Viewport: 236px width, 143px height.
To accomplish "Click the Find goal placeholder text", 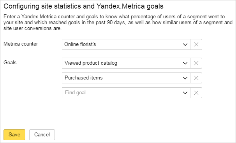I will (x=75, y=93).
